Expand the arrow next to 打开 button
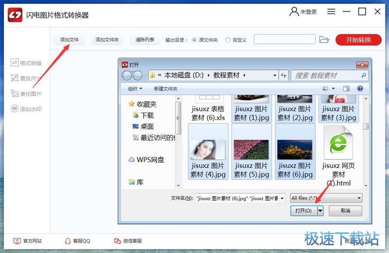Screen dimensions: 389x253 click(320, 211)
